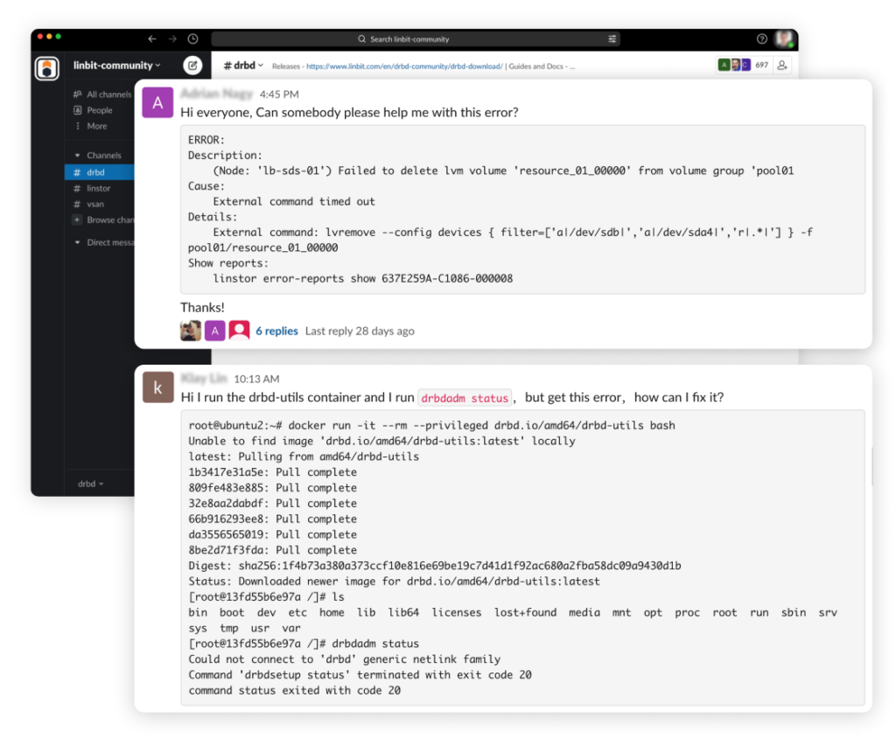Compose a new message

(x=193, y=66)
